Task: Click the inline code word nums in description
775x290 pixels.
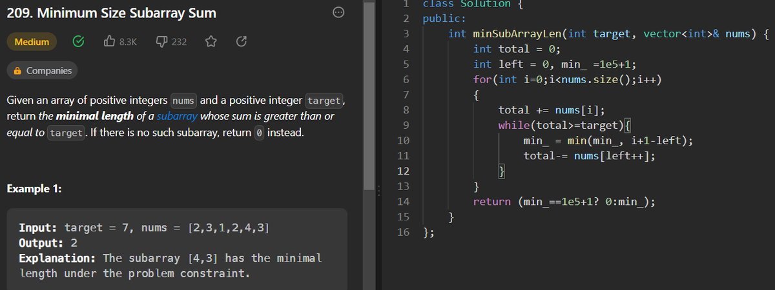Action: 184,101
